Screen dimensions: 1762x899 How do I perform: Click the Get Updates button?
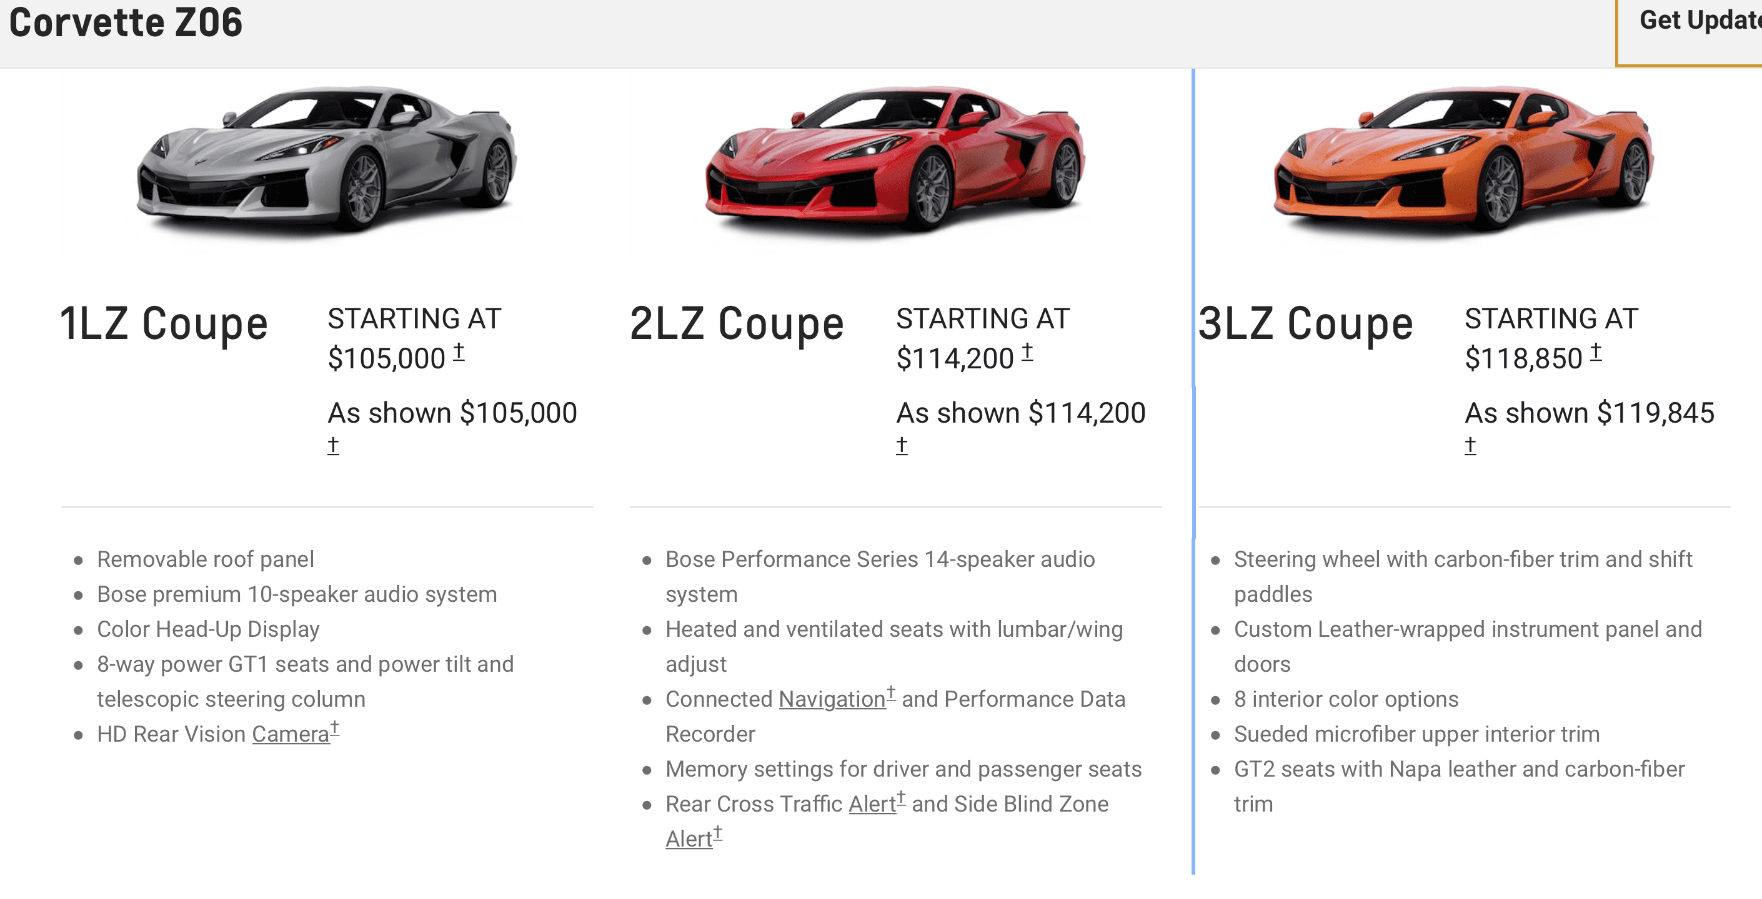coord(1703,22)
